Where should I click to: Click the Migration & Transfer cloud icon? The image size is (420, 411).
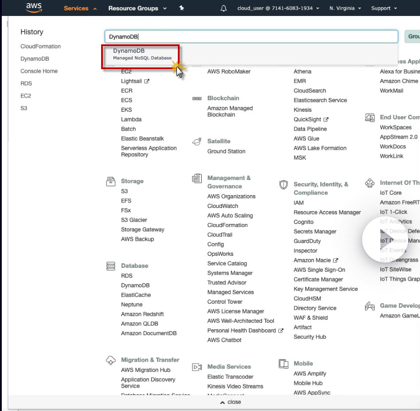[x=110, y=360]
